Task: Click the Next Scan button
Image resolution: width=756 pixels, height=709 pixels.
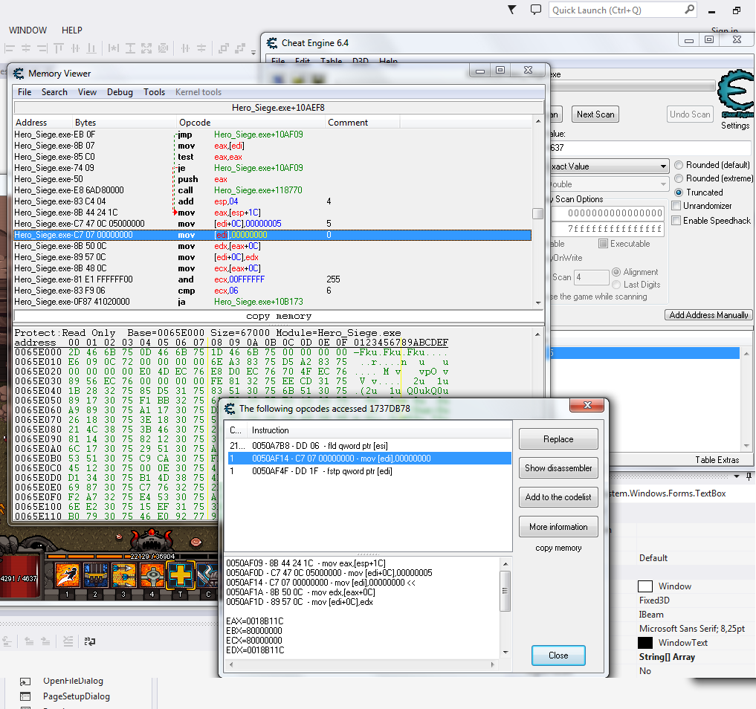Action: (x=595, y=114)
